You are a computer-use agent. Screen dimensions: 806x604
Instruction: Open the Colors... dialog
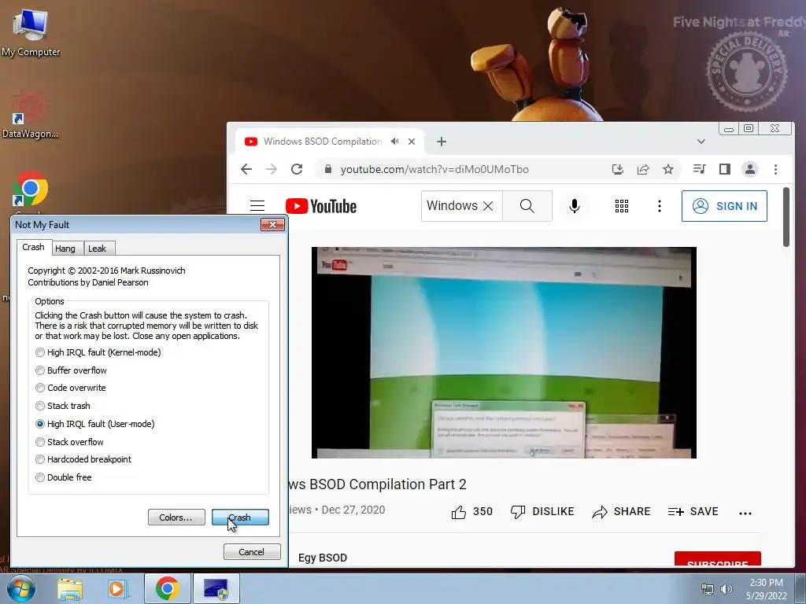pos(176,517)
